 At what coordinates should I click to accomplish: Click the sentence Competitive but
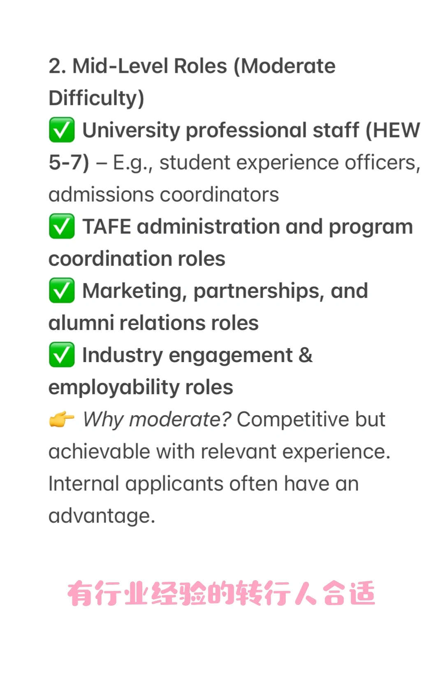(x=311, y=420)
